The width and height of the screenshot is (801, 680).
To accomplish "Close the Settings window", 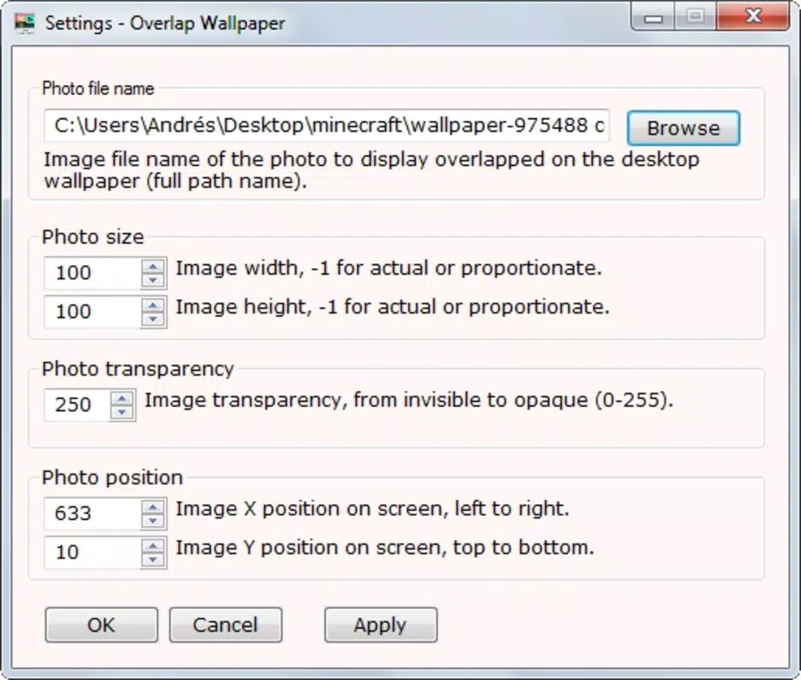I will (753, 16).
